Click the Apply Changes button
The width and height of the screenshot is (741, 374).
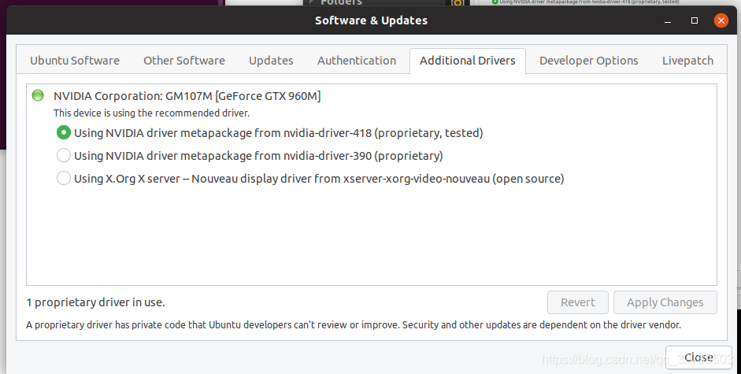point(665,302)
